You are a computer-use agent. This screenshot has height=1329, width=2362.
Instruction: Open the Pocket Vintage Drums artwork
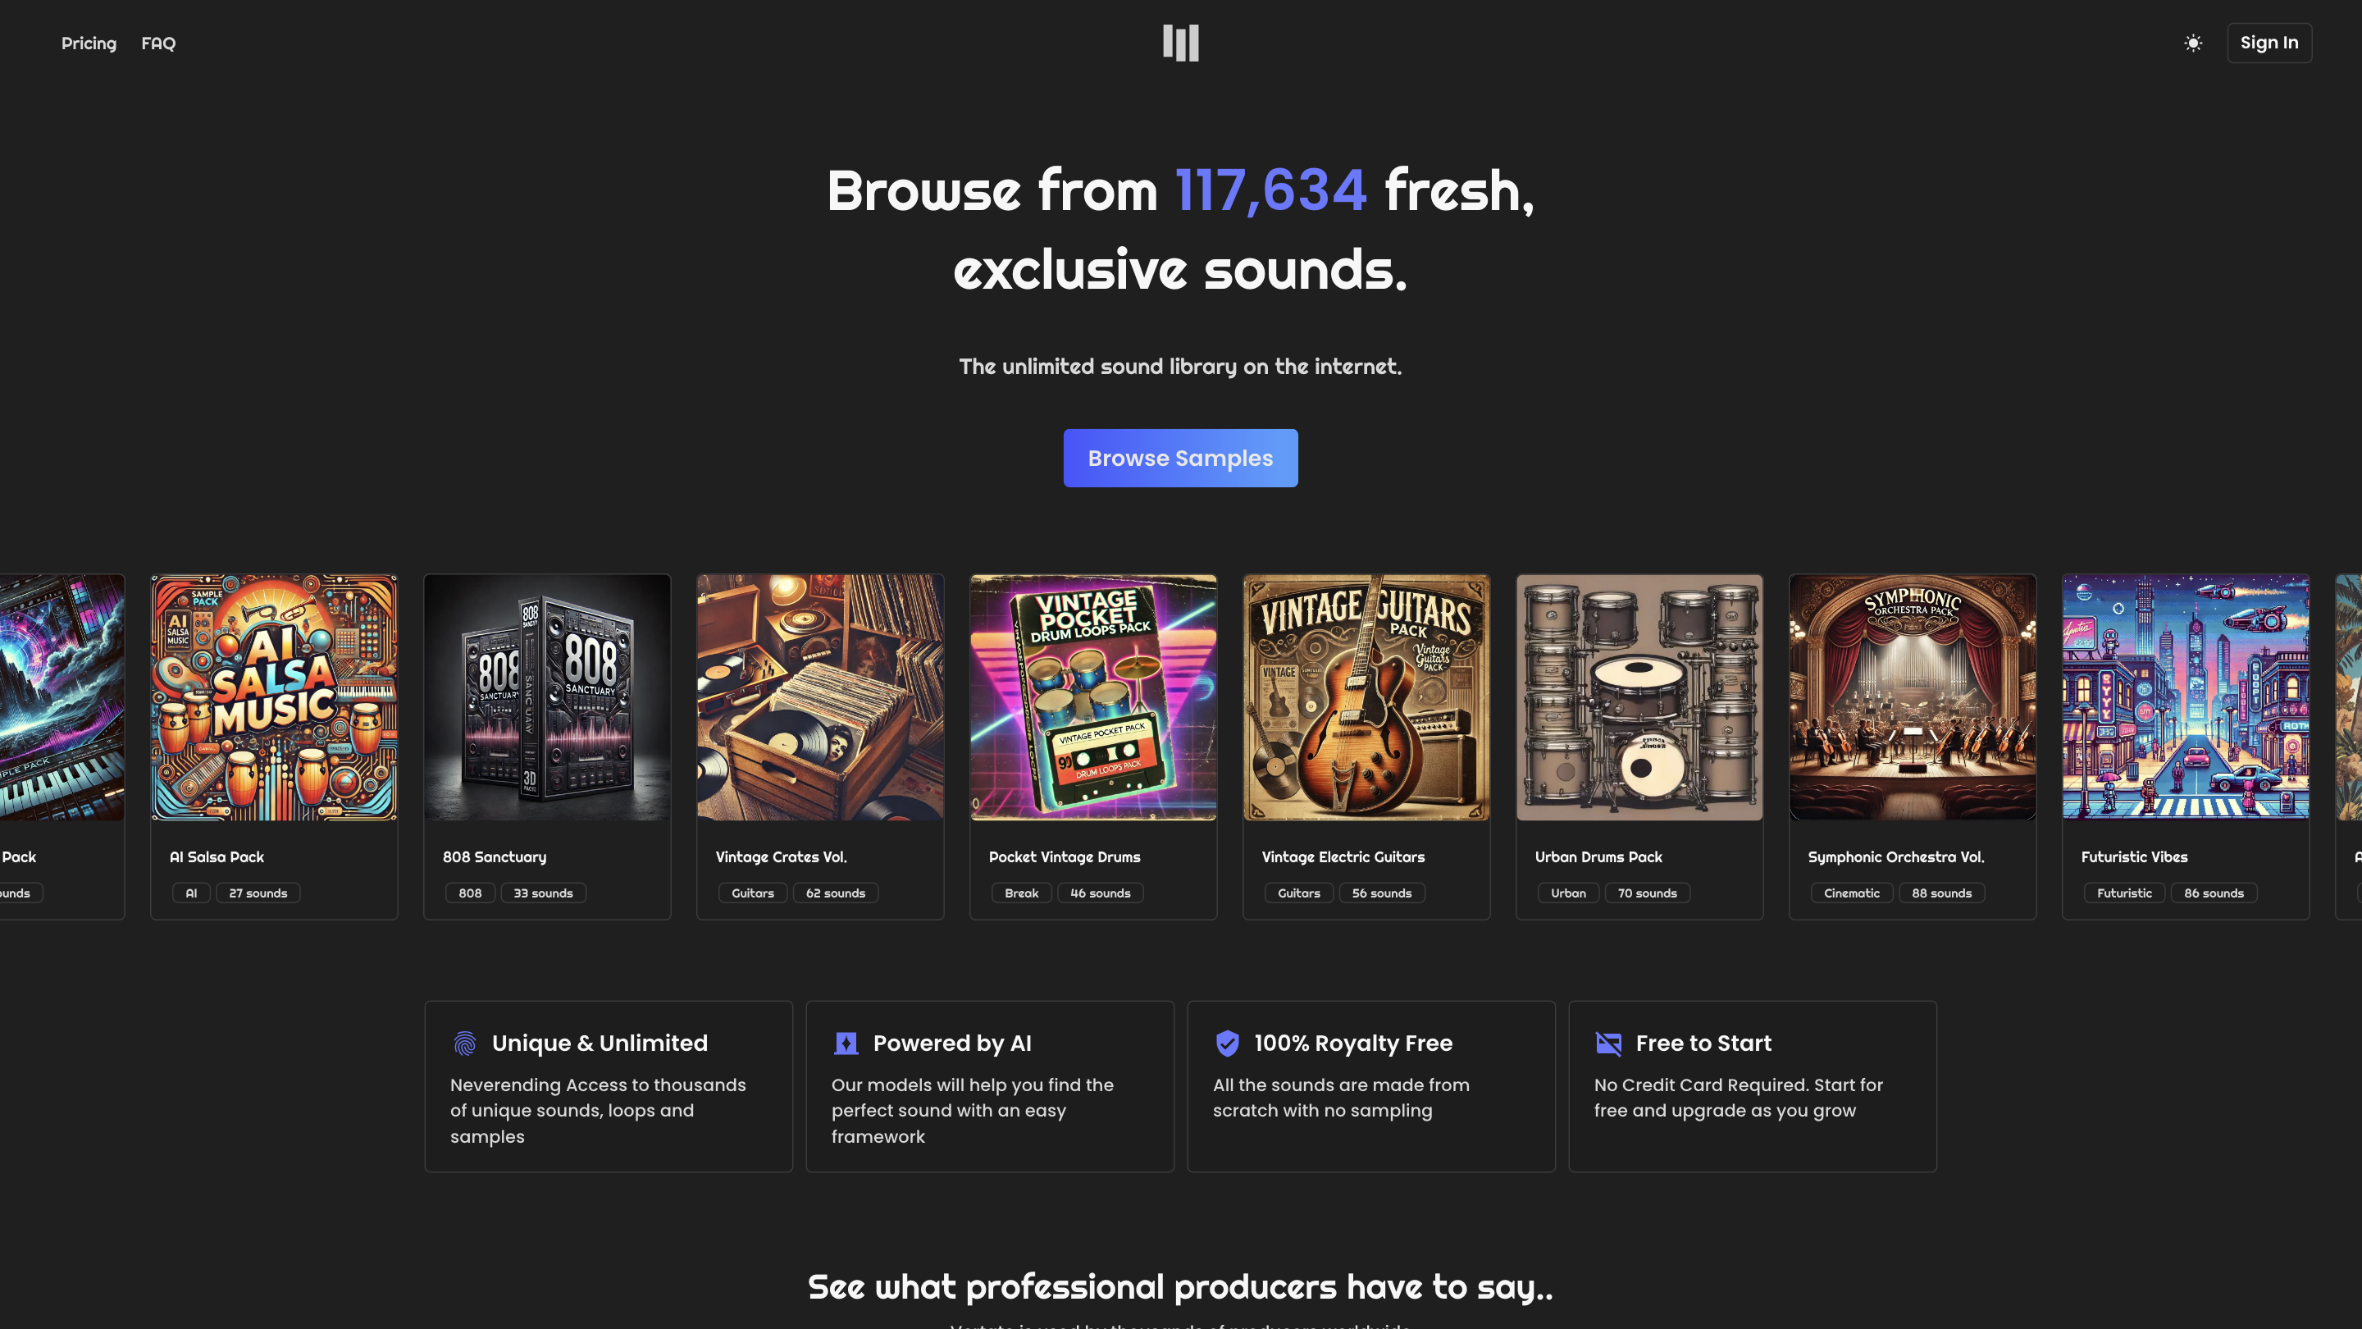[x=1093, y=697]
